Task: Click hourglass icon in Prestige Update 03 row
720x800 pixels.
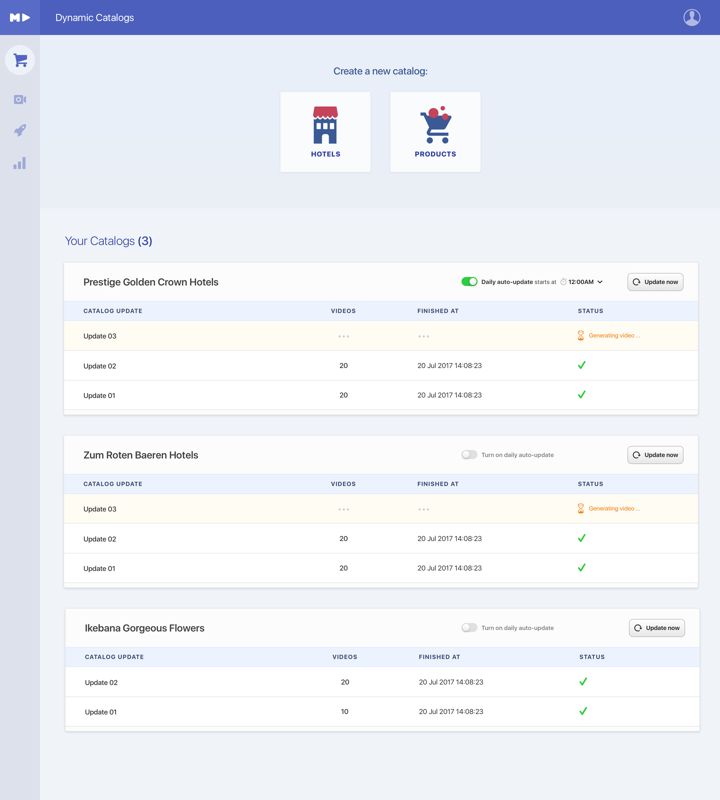Action: (x=580, y=335)
